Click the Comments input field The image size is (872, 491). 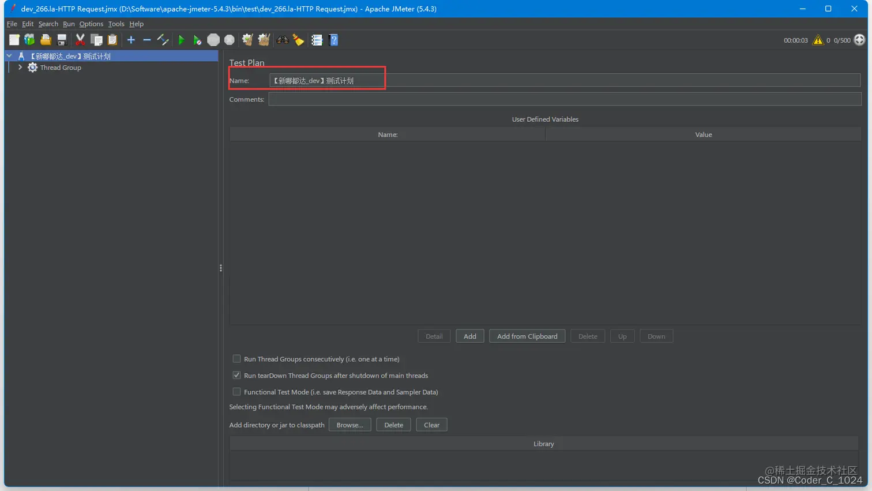click(x=565, y=99)
